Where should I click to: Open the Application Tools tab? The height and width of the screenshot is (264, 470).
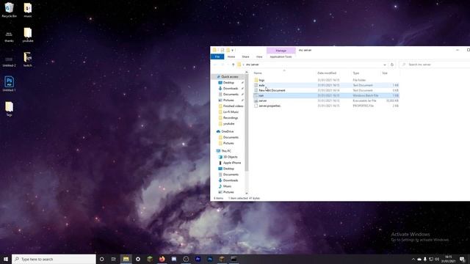281,56
